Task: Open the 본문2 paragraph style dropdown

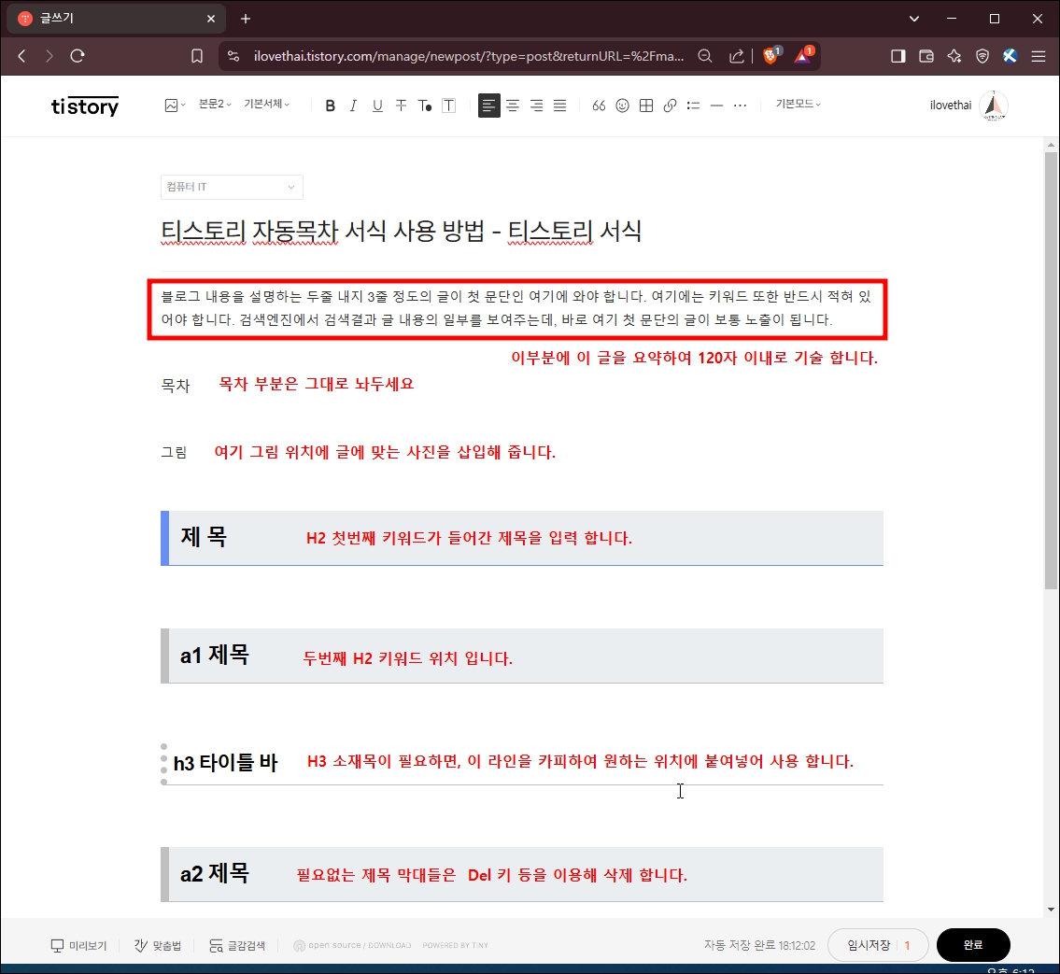Action: coord(212,105)
